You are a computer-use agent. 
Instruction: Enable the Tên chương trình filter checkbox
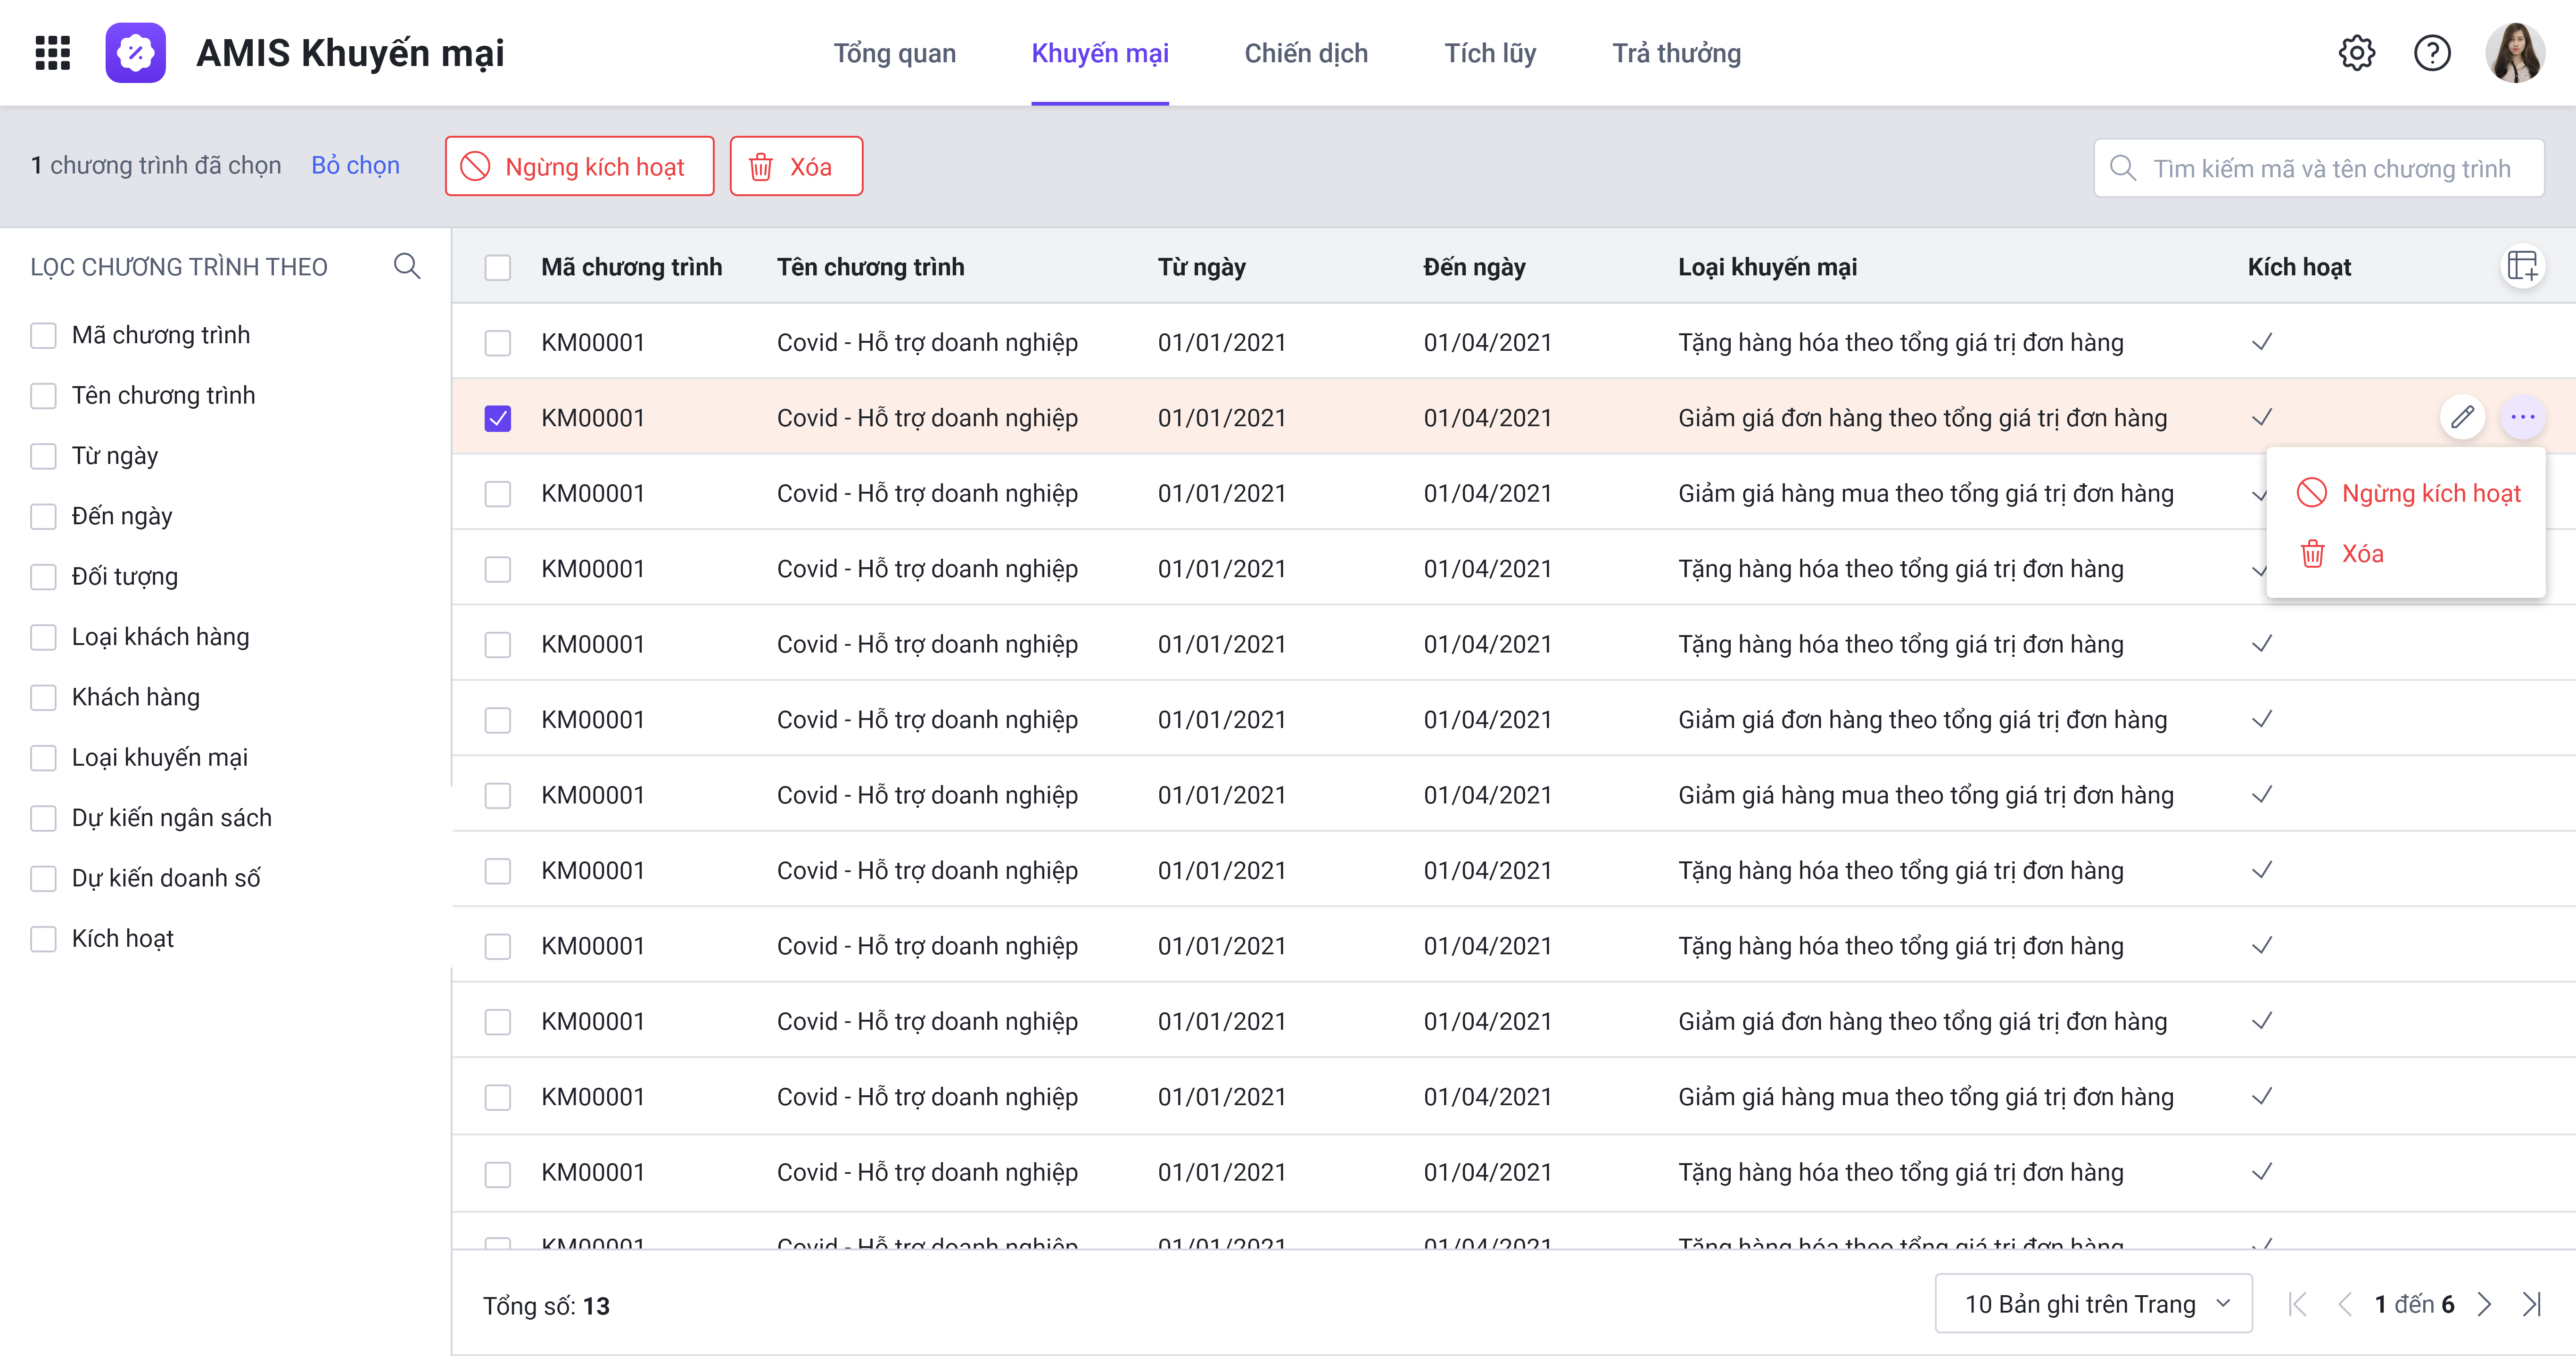(x=43, y=396)
